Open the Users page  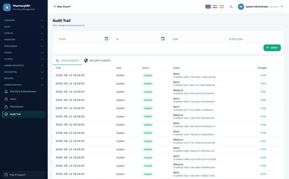click(23, 99)
